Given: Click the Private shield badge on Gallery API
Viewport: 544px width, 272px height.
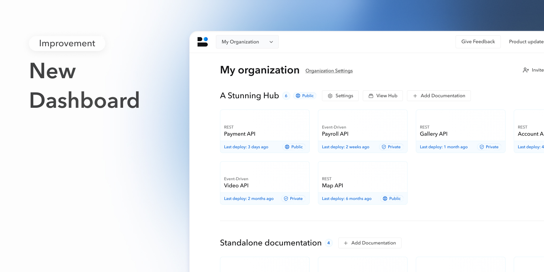Looking at the screenshot, I should click(489, 147).
